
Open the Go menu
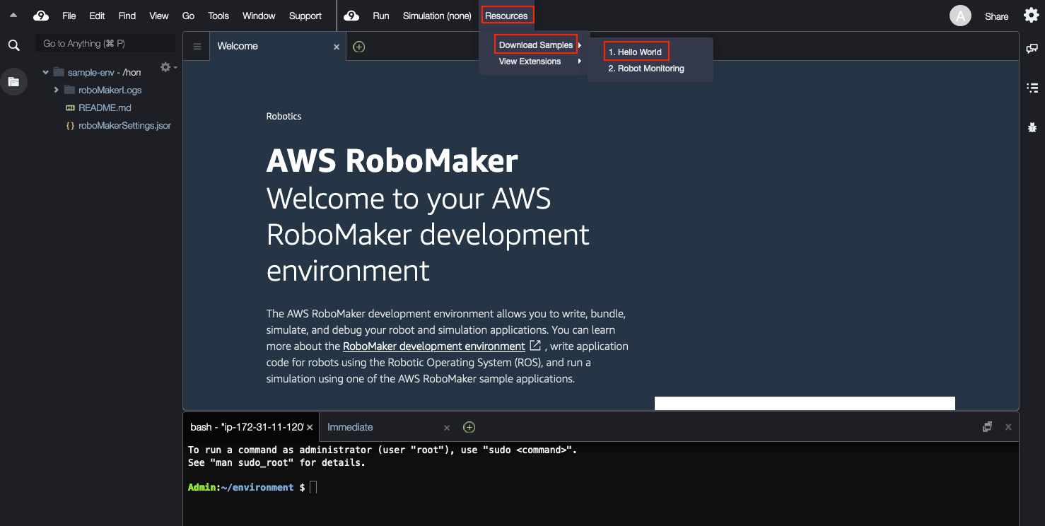click(x=188, y=16)
